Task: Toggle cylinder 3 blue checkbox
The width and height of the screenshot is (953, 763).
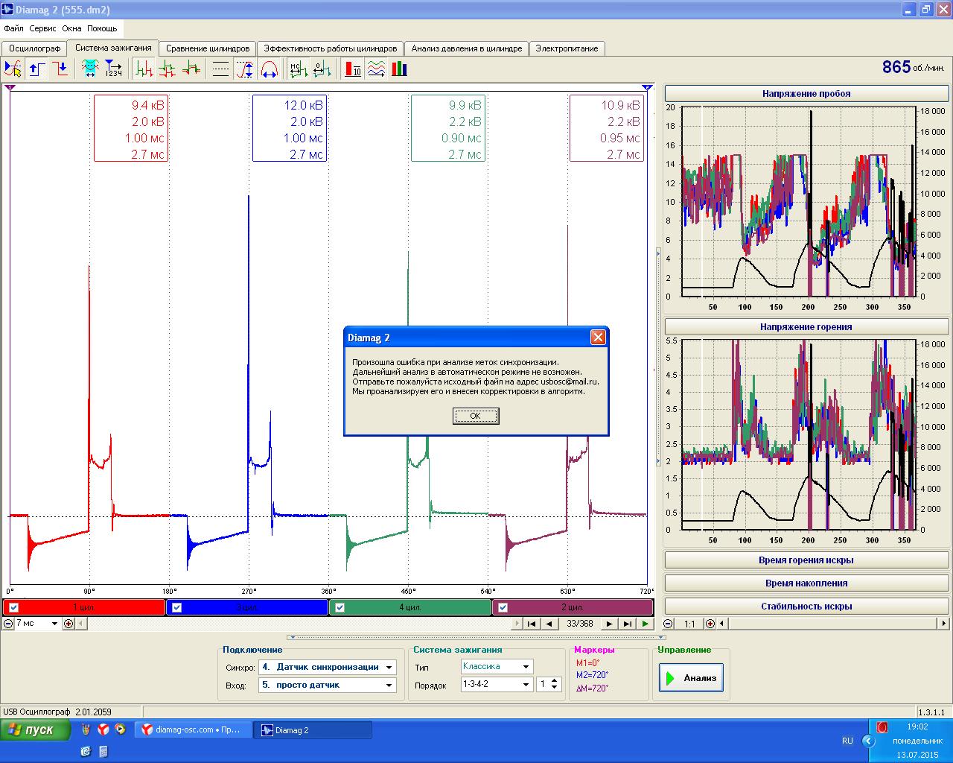Action: click(176, 607)
